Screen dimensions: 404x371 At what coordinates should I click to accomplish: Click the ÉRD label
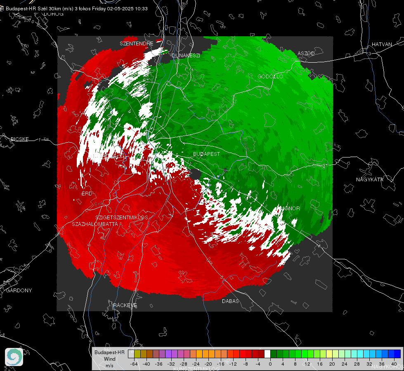point(87,194)
